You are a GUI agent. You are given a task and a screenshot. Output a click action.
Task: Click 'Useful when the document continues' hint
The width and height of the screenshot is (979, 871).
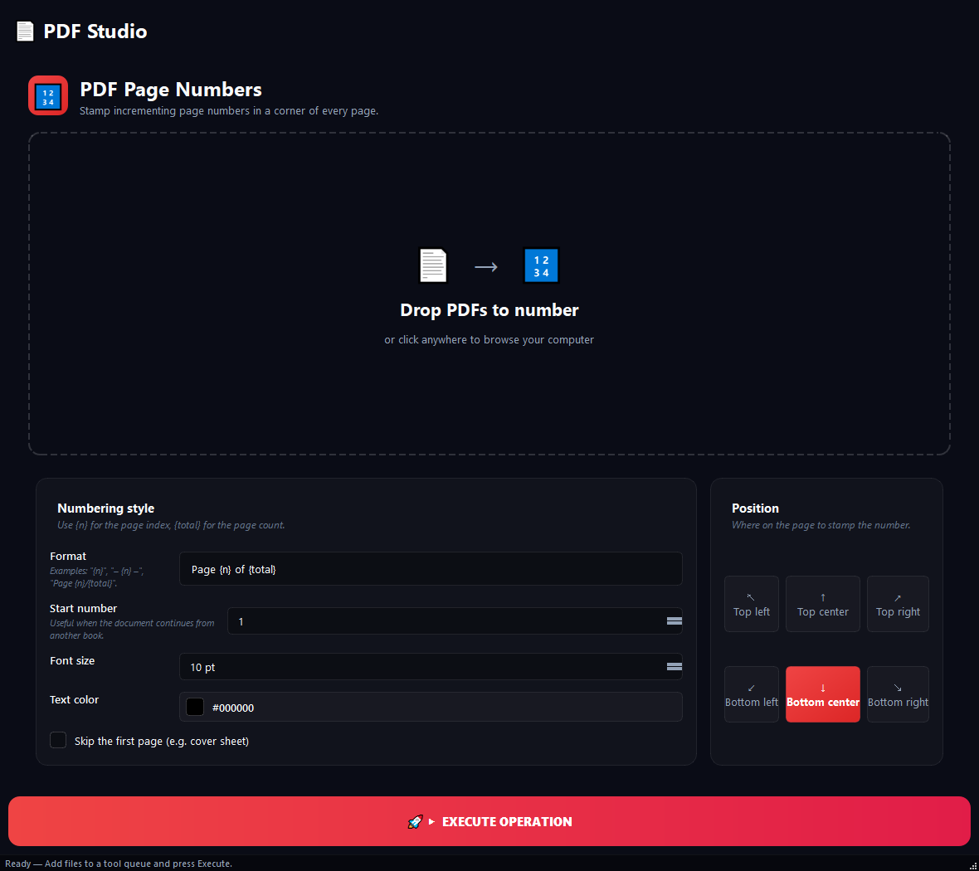click(132, 630)
